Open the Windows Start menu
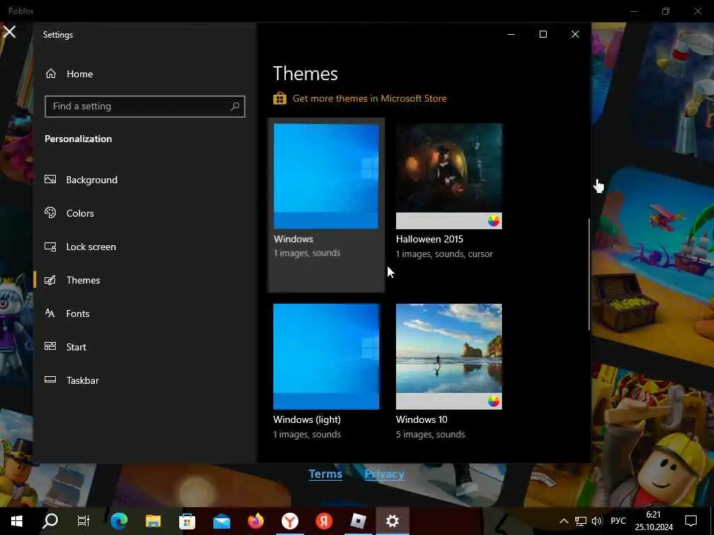 [17, 521]
